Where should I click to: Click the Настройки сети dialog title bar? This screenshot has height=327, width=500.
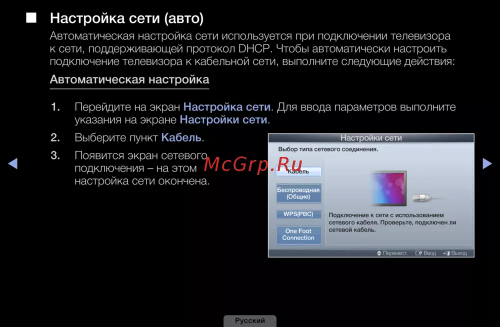pos(371,138)
